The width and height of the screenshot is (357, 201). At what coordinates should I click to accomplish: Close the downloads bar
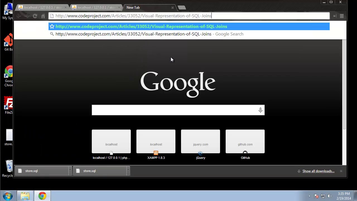pyautogui.click(x=341, y=171)
